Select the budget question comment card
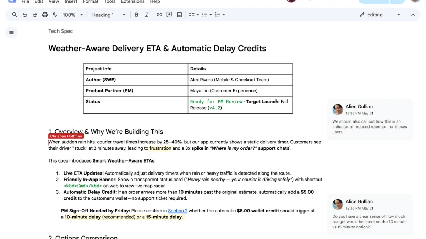The height and width of the screenshot is (239, 426). tap(370, 214)
